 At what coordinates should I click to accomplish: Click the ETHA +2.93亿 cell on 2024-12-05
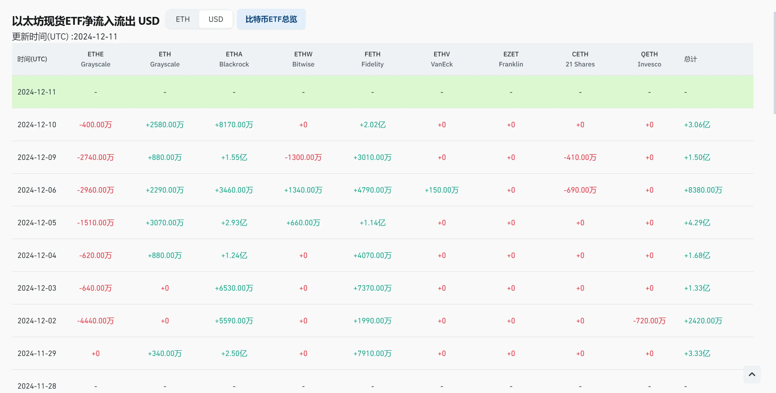coord(234,223)
